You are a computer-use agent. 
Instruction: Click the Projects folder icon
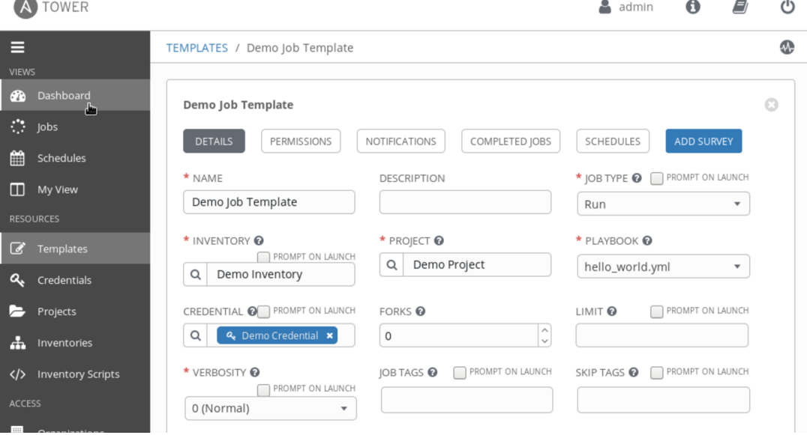click(x=17, y=311)
